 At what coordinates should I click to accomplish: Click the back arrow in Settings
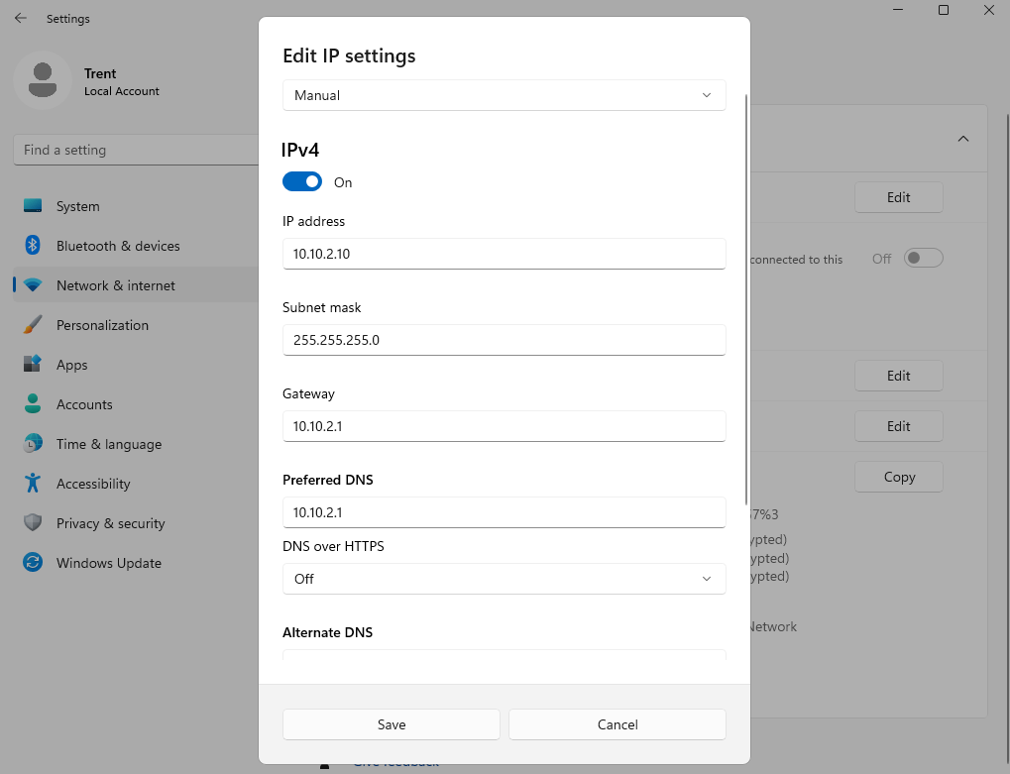[x=21, y=18]
